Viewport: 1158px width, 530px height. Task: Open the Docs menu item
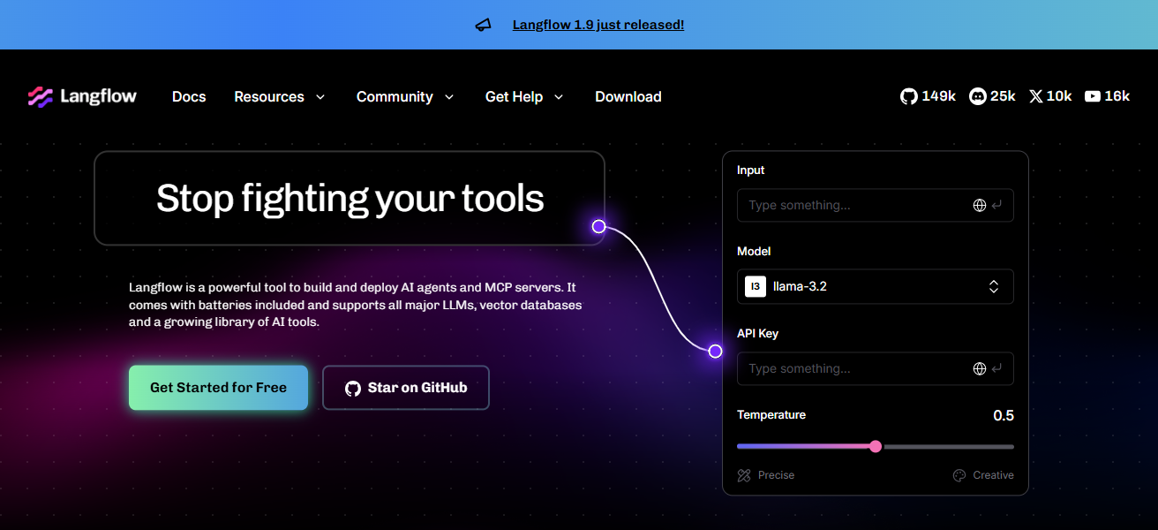click(x=189, y=96)
